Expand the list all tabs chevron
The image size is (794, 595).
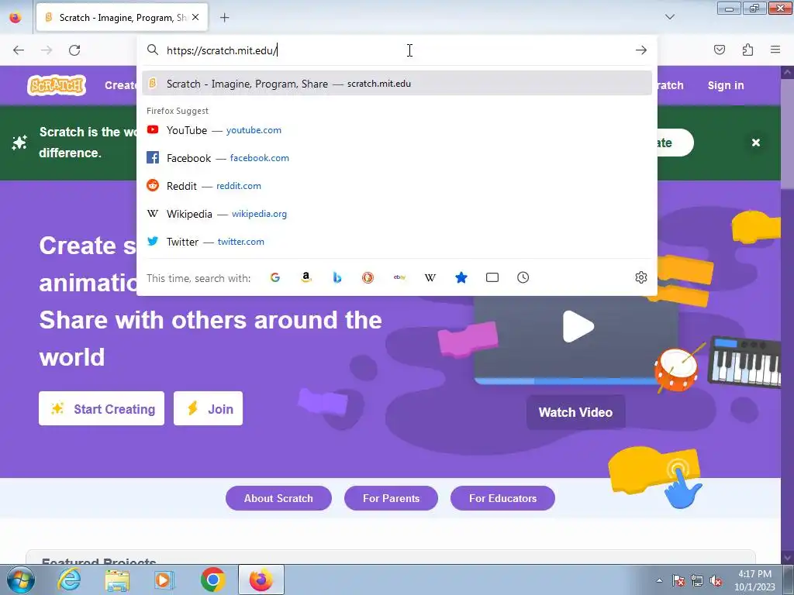pyautogui.click(x=669, y=17)
